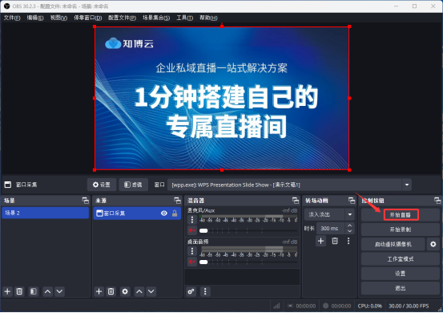Undock the 控制按钮 panel
443x313 pixels.
click(x=437, y=201)
